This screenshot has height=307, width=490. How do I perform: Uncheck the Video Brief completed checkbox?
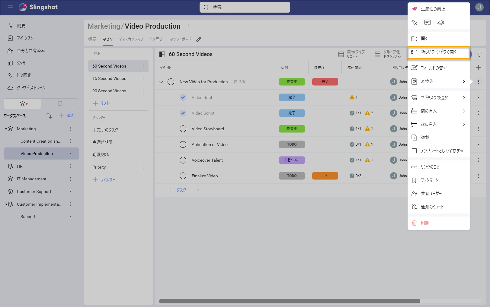pos(183,97)
